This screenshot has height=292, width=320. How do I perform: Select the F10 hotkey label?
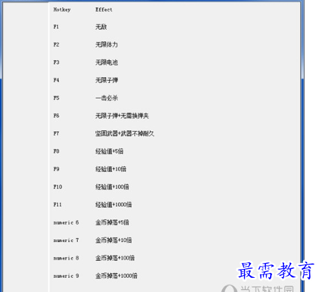coord(57,187)
